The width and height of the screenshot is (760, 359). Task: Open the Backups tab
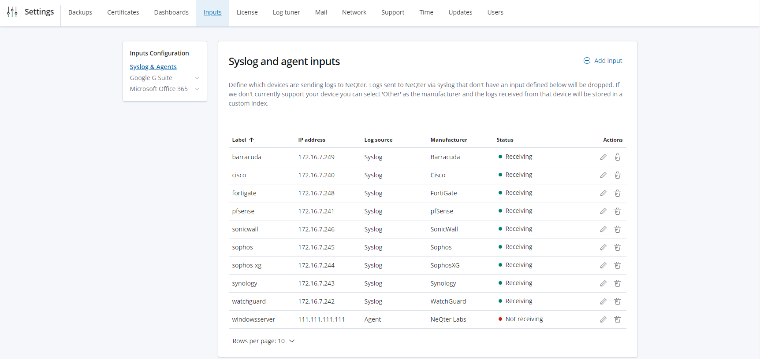click(x=80, y=12)
